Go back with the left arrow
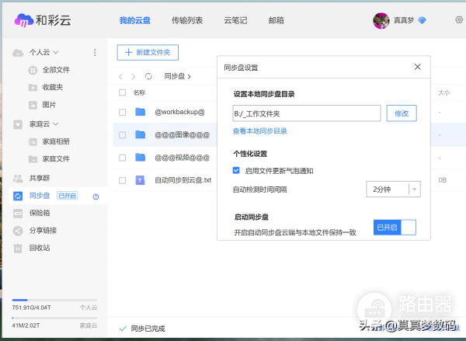466x341 pixels. coord(120,76)
